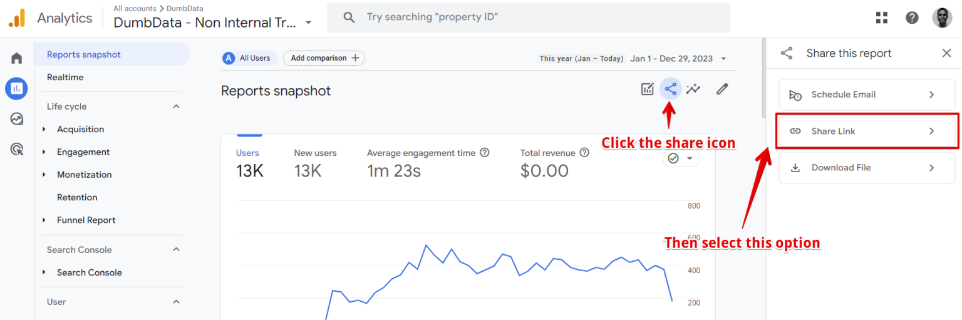The image size is (962, 320).
Task: Open the Google apps grid icon
Action: (x=882, y=18)
